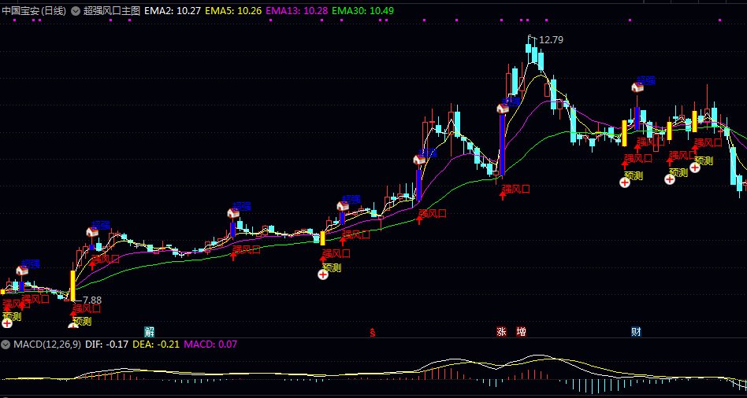Click the 12.79 high price label
The width and height of the screenshot is (747, 398).
click(552, 40)
